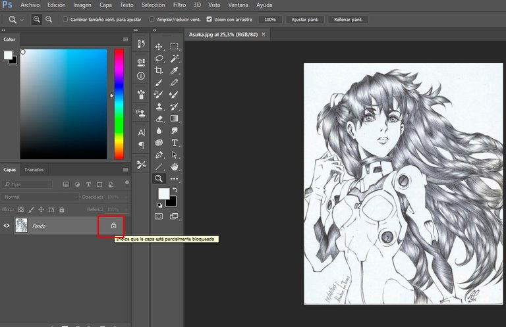Switch to the Trazados tab
Image resolution: width=506 pixels, height=327 pixels.
34,170
